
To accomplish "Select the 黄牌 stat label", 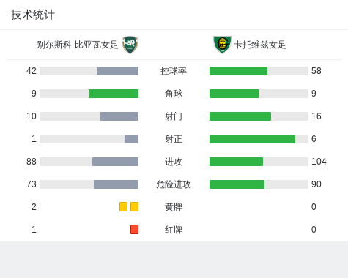I will [174, 207].
